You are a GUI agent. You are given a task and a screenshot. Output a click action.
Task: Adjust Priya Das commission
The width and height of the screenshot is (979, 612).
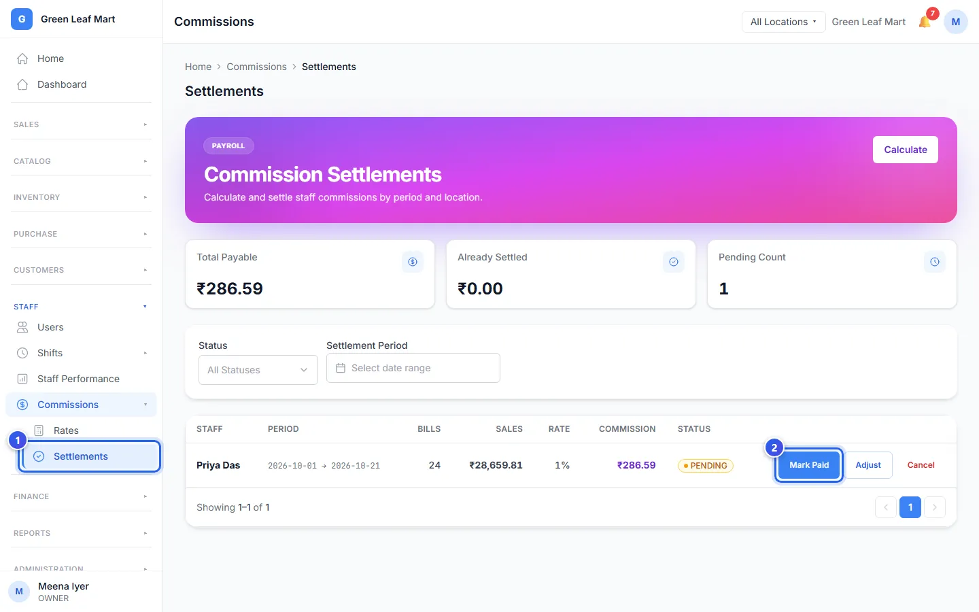pos(868,465)
